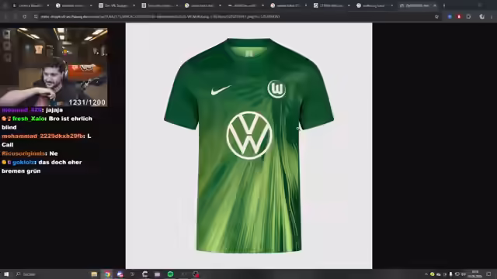Click chat username 'fresh_Xalo'

28,119
